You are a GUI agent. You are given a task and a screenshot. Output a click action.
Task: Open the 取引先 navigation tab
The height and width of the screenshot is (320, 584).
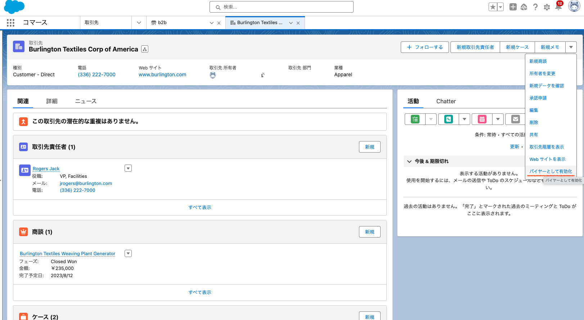pyautogui.click(x=105, y=22)
